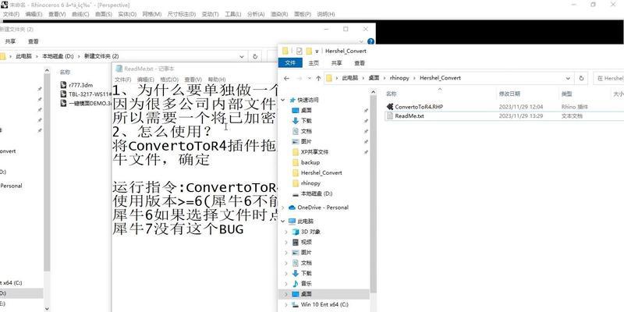Open 共享 tab in Hershel_Convert window
This screenshot has height=312, width=624.
pos(337,63)
